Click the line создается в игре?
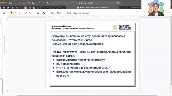This screenshot has width=172, height=96. click(x=63, y=56)
